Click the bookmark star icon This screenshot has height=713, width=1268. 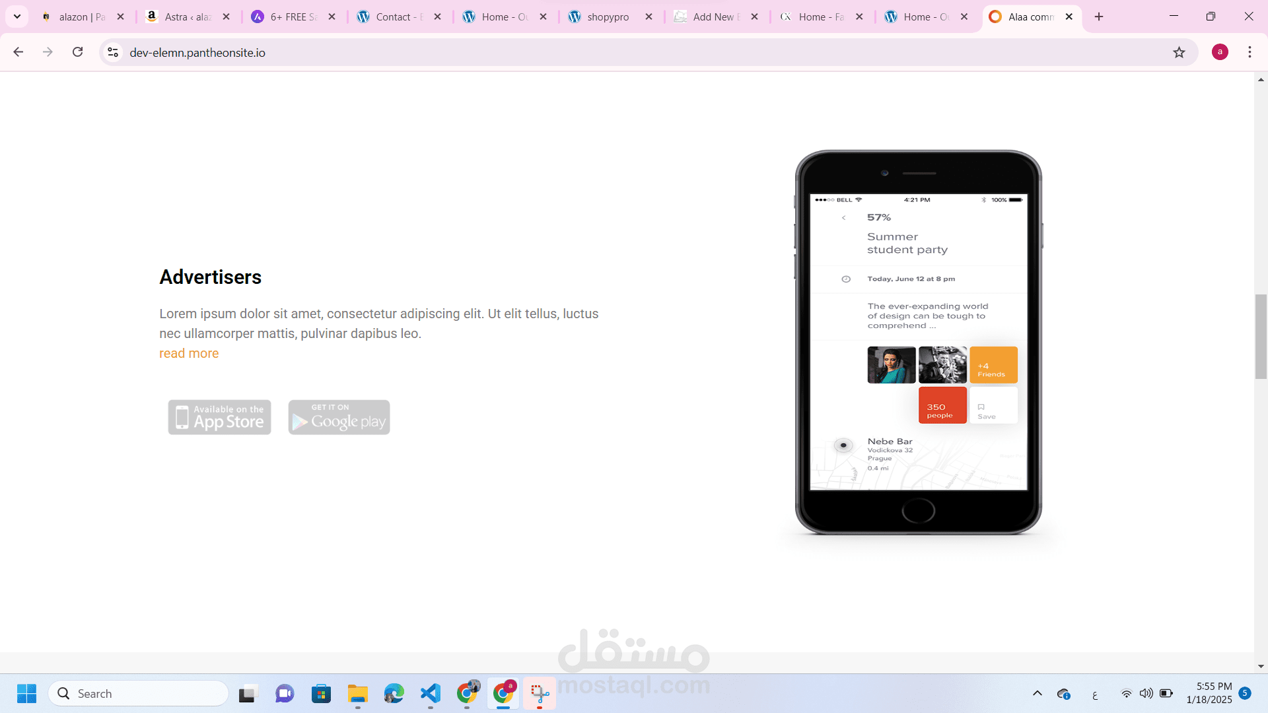tap(1179, 52)
